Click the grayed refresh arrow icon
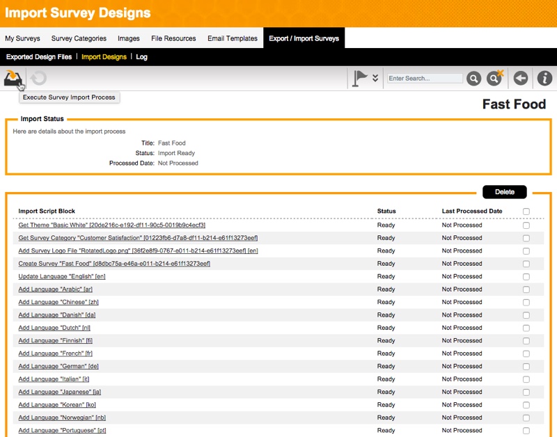The width and height of the screenshot is (557, 437). tap(38, 79)
